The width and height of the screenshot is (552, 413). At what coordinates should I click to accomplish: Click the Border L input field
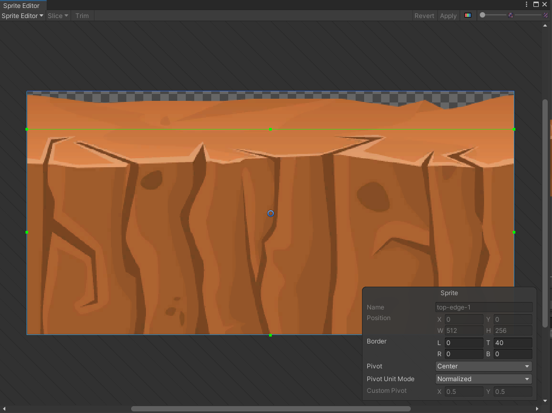[x=463, y=343]
